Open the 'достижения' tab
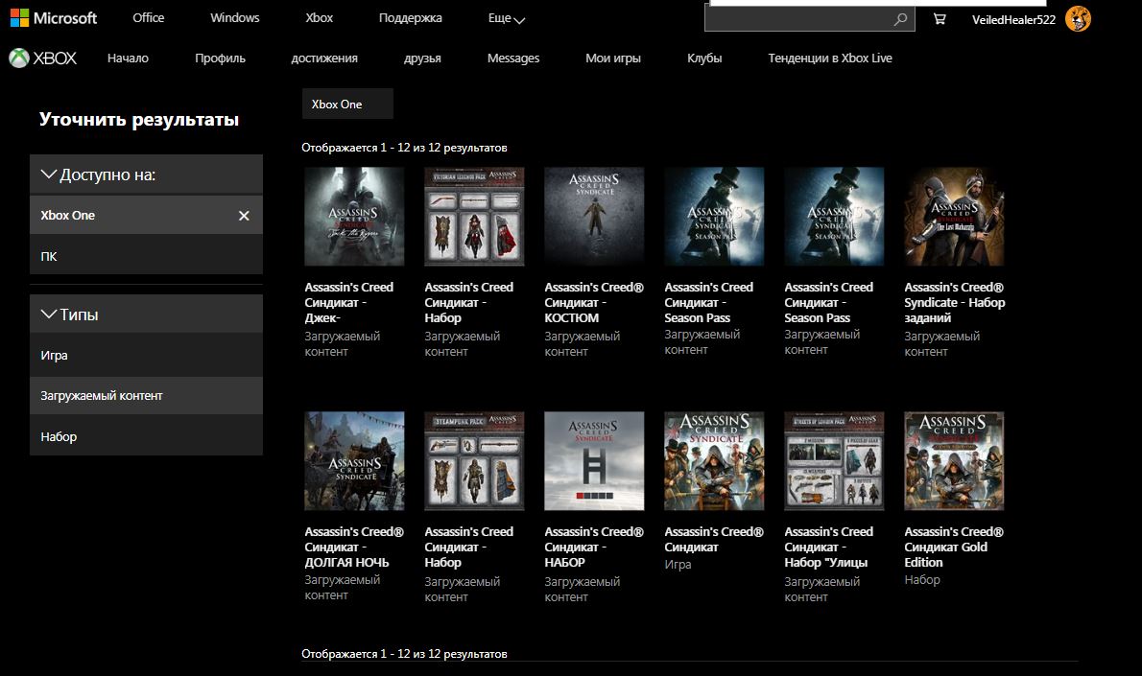The image size is (1142, 676). coord(324,58)
